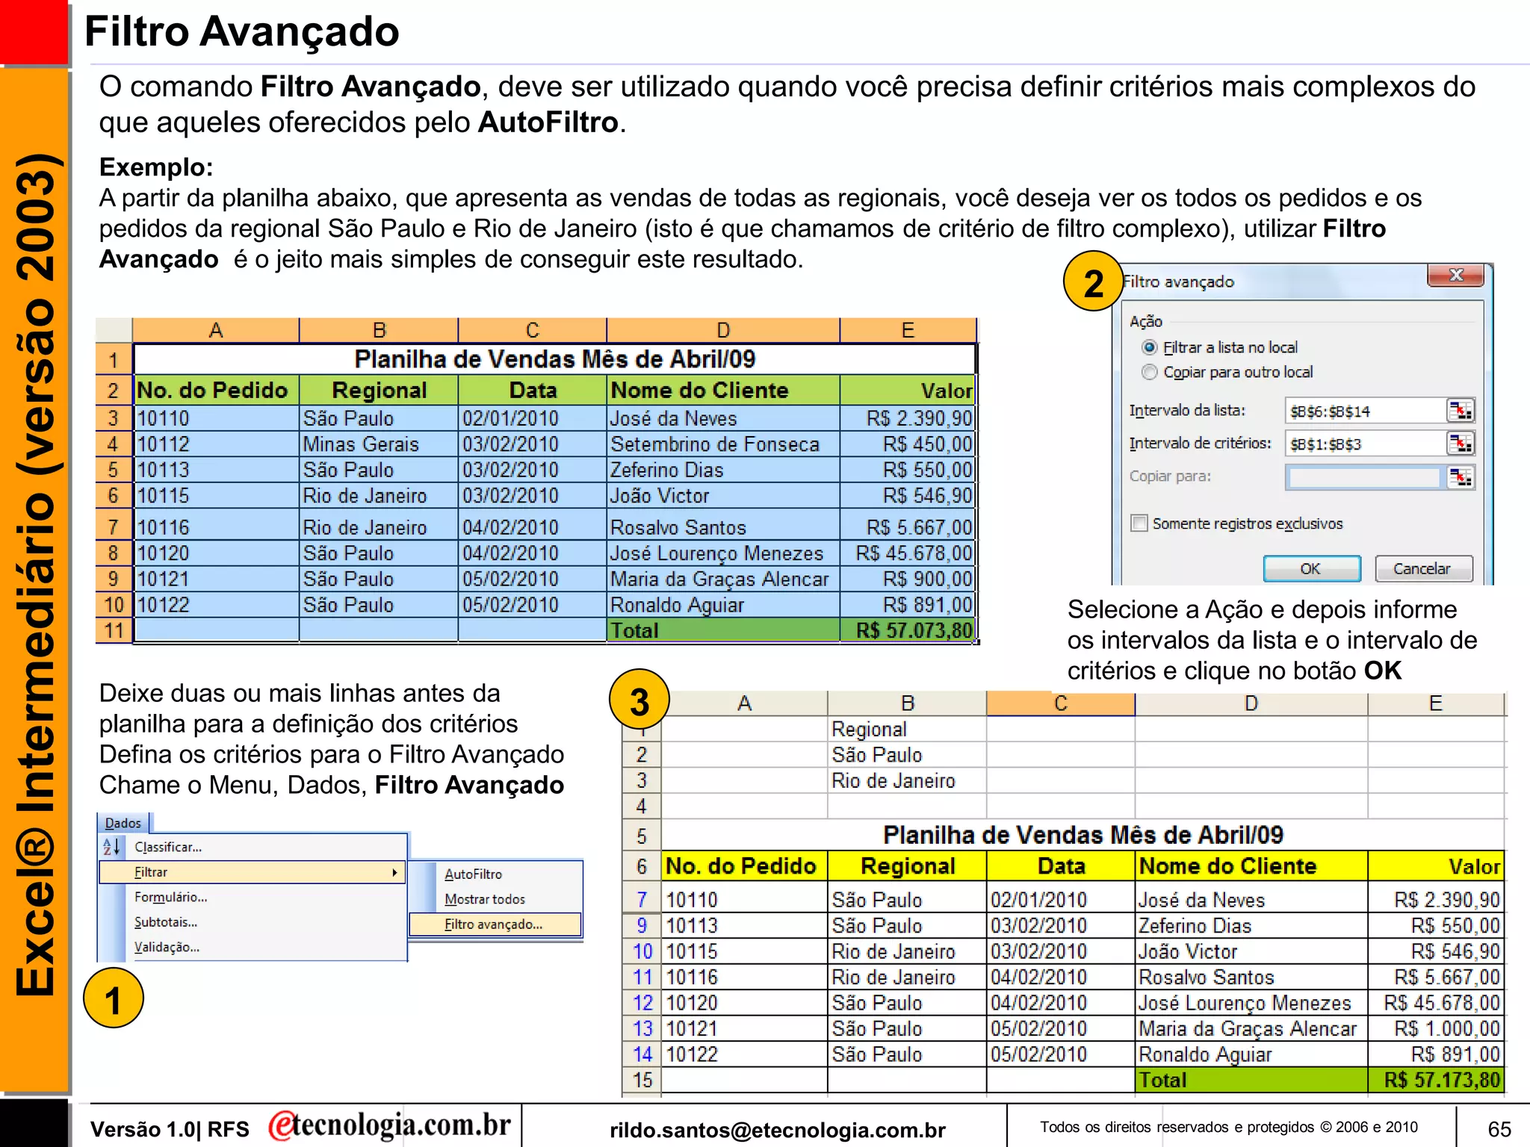The image size is (1530, 1147).
Task: Enable Somente registros exclusivos checkbox
Action: 1139,523
